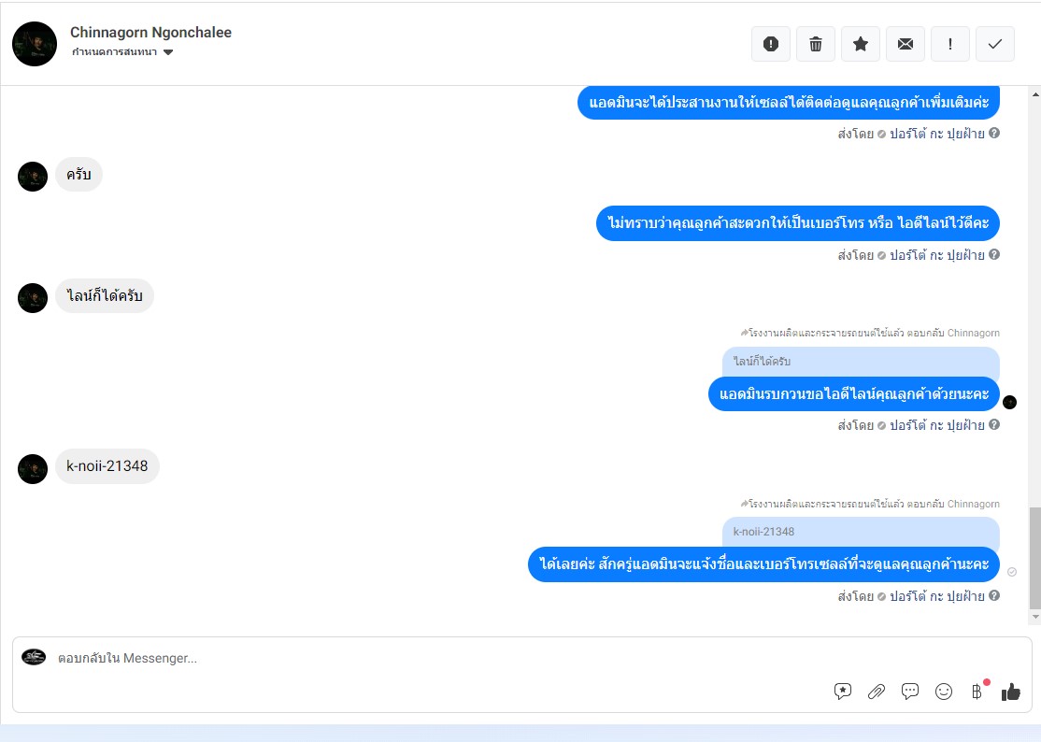Image resolution: width=1041 pixels, height=742 pixels.
Task: Open the saved replies icon
Action: pos(843,692)
